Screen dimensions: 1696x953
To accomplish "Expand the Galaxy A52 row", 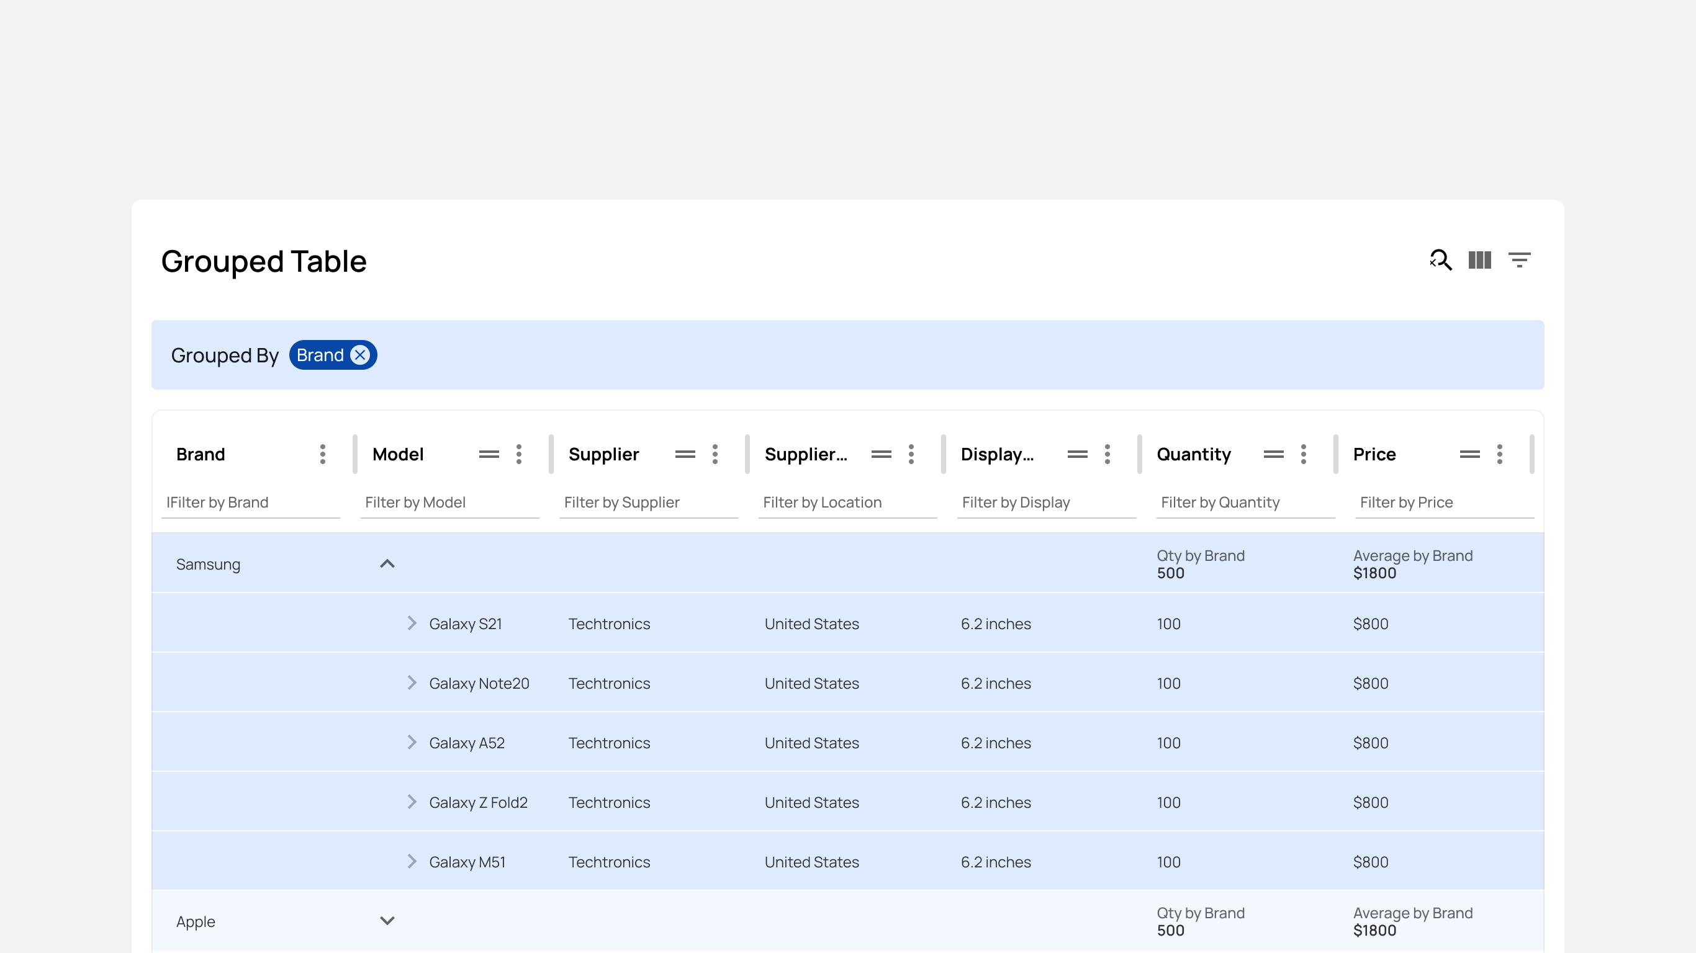I will [x=412, y=741].
